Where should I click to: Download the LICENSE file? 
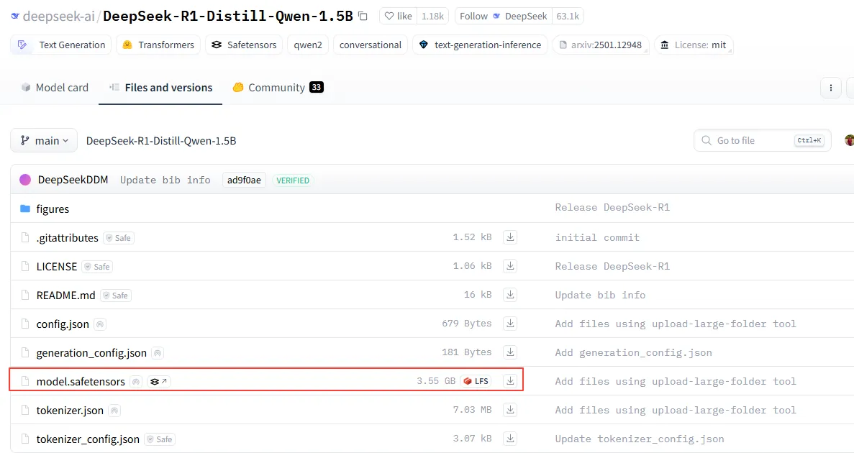click(x=510, y=266)
